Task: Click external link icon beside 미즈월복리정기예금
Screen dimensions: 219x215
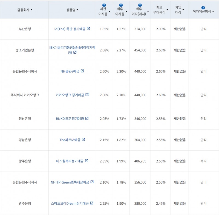Action: click(x=87, y=161)
